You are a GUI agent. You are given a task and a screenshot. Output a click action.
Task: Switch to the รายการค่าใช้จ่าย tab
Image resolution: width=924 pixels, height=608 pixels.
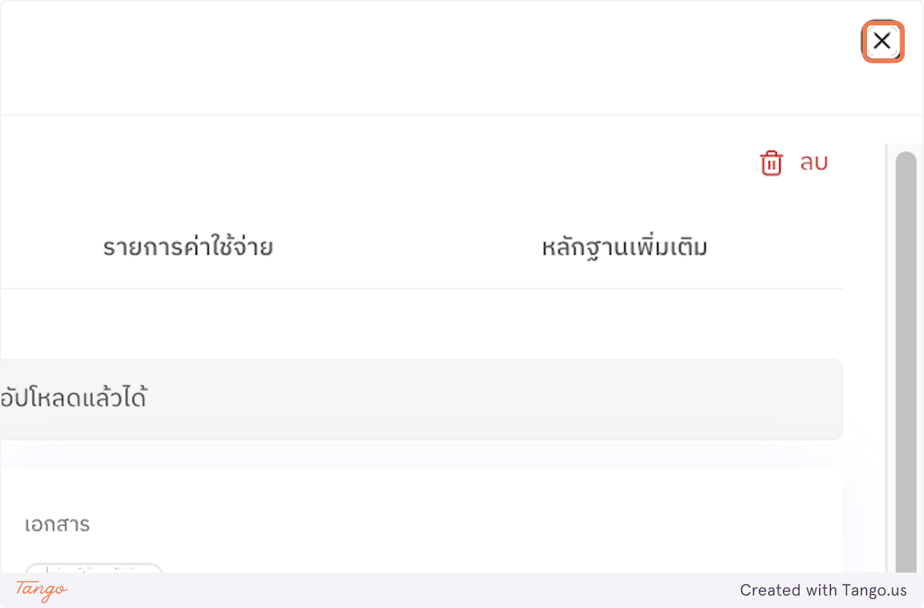[187, 247]
